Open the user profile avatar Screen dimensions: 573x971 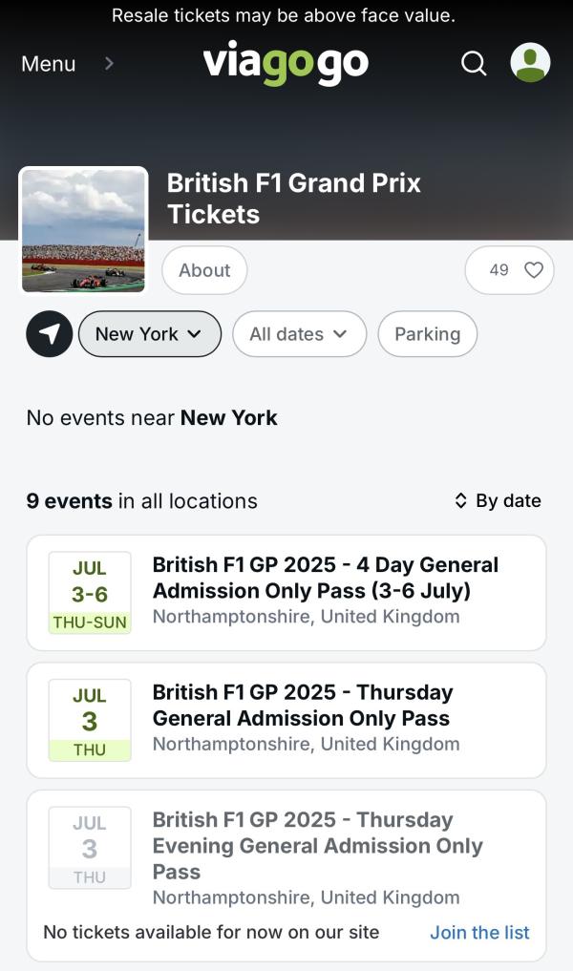530,63
